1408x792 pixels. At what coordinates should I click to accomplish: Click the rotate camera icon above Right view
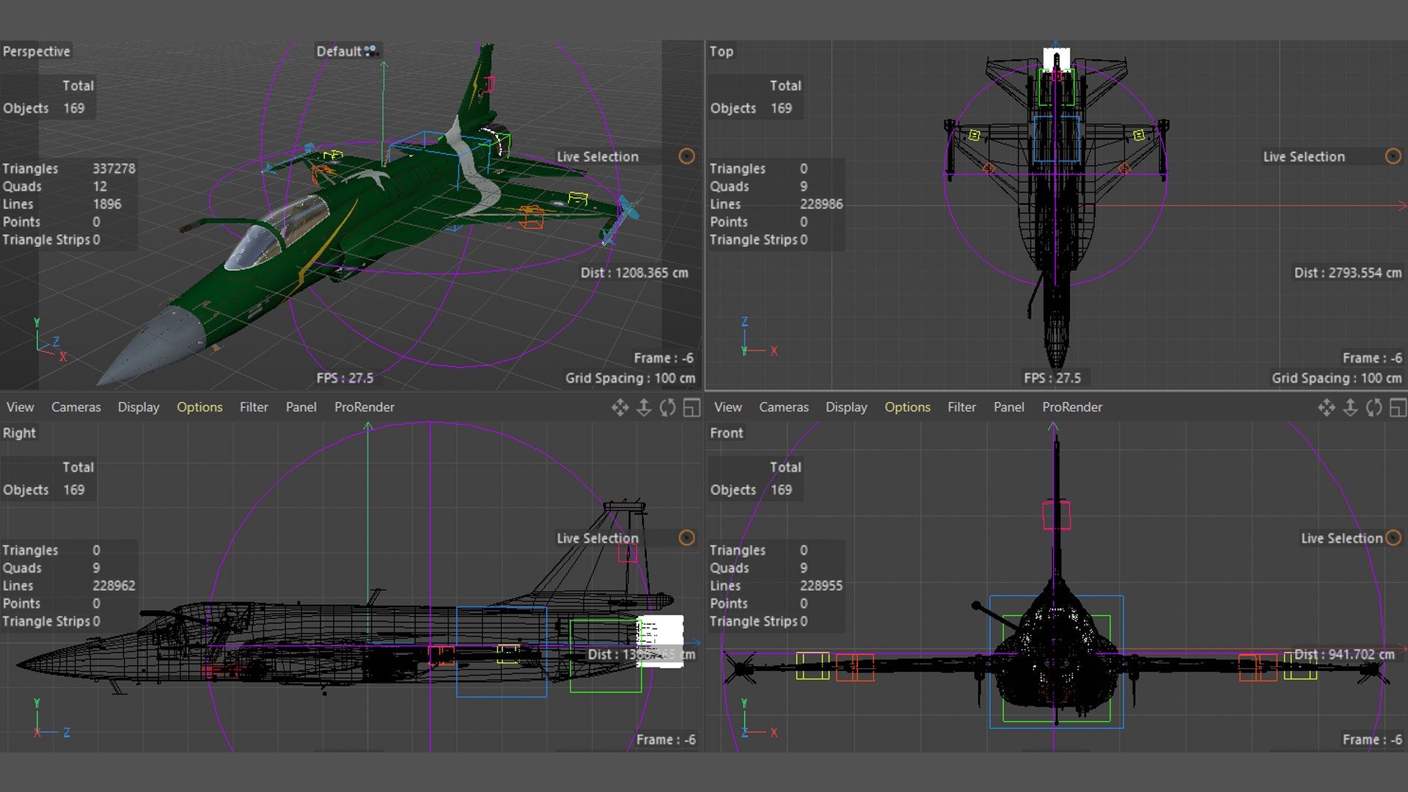(667, 408)
